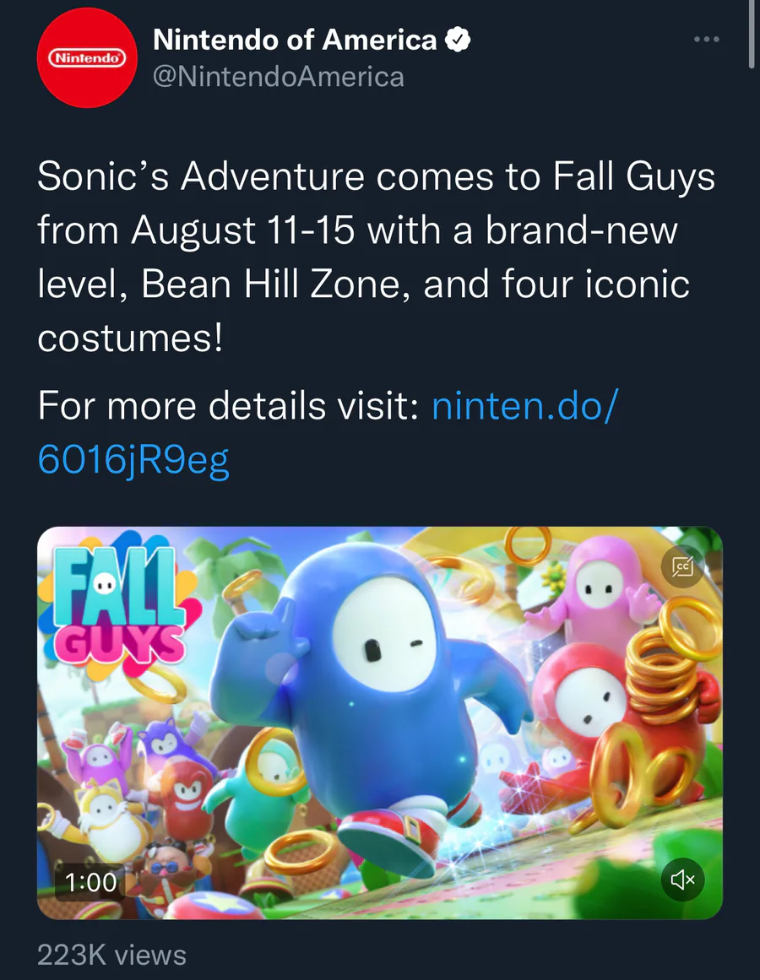View the 223K views count
This screenshot has height=980, width=760.
point(111,955)
